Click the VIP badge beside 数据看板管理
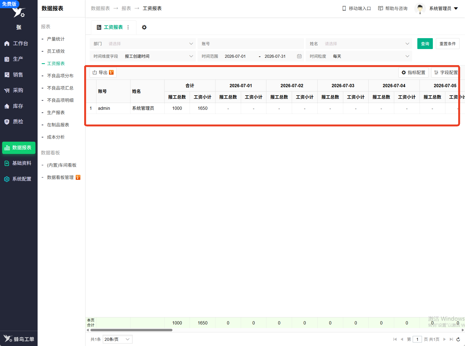The width and height of the screenshot is (465, 346). pyautogui.click(x=78, y=177)
